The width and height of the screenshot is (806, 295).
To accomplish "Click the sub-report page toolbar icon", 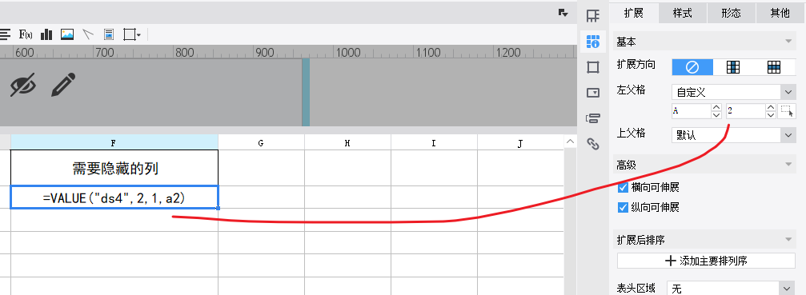I will point(109,35).
